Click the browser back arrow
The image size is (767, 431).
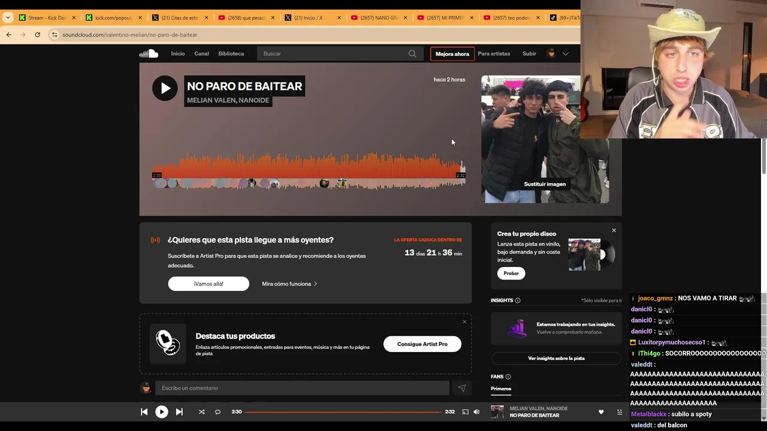(8, 35)
